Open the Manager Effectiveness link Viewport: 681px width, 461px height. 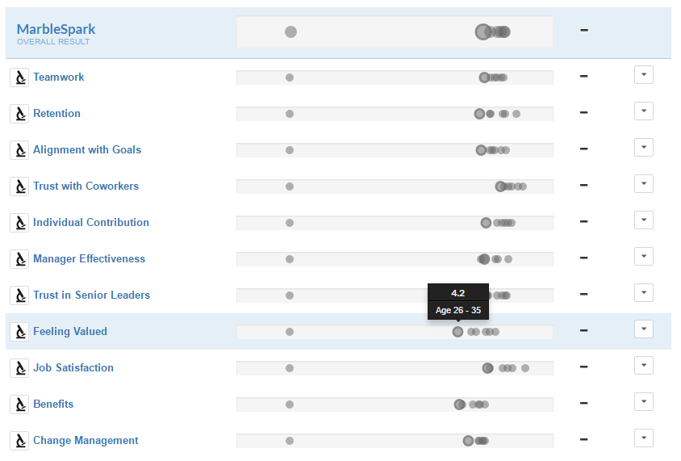(x=90, y=258)
